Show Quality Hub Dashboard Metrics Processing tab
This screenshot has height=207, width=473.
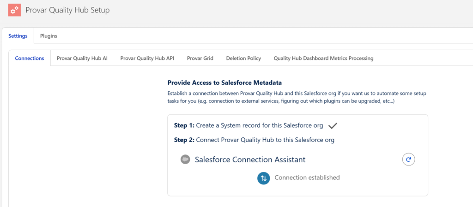(323, 59)
